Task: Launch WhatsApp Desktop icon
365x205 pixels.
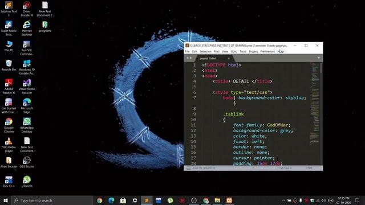Action: (27, 125)
